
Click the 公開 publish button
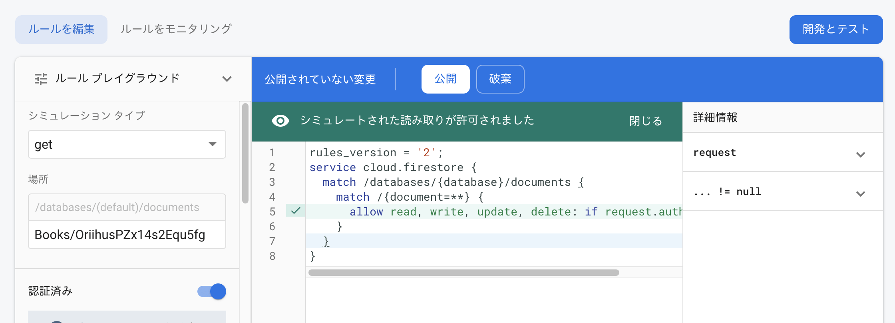point(446,79)
